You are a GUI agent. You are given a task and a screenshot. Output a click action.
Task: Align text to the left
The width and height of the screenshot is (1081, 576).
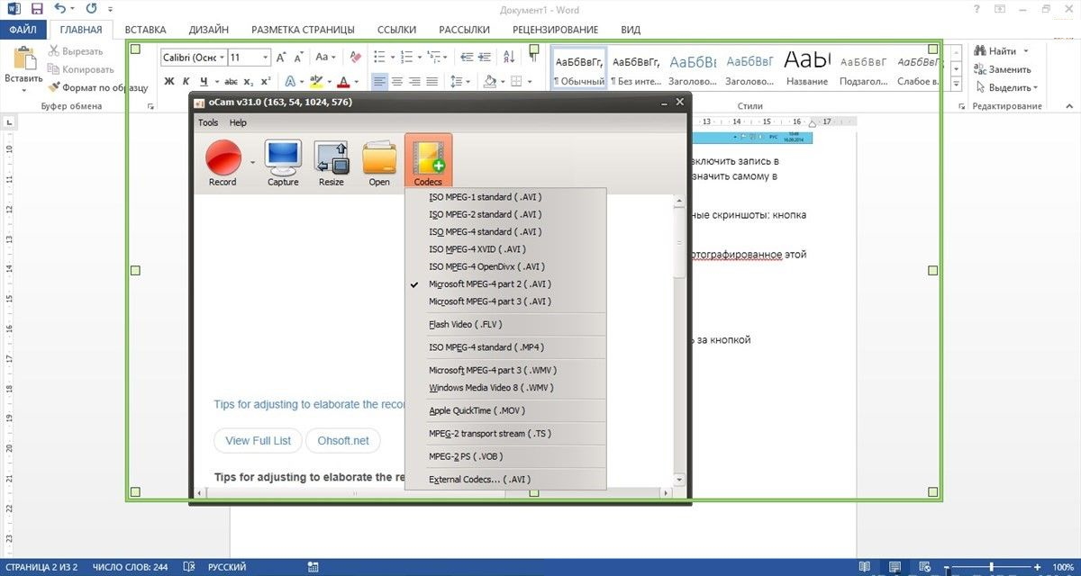[x=379, y=81]
